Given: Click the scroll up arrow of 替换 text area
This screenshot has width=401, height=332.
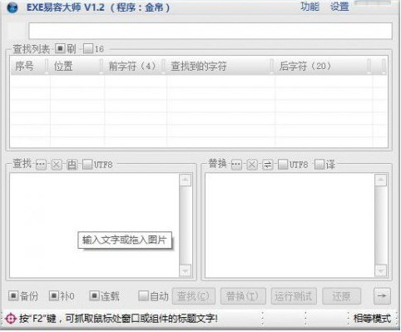Looking at the screenshot, I should (381, 180).
